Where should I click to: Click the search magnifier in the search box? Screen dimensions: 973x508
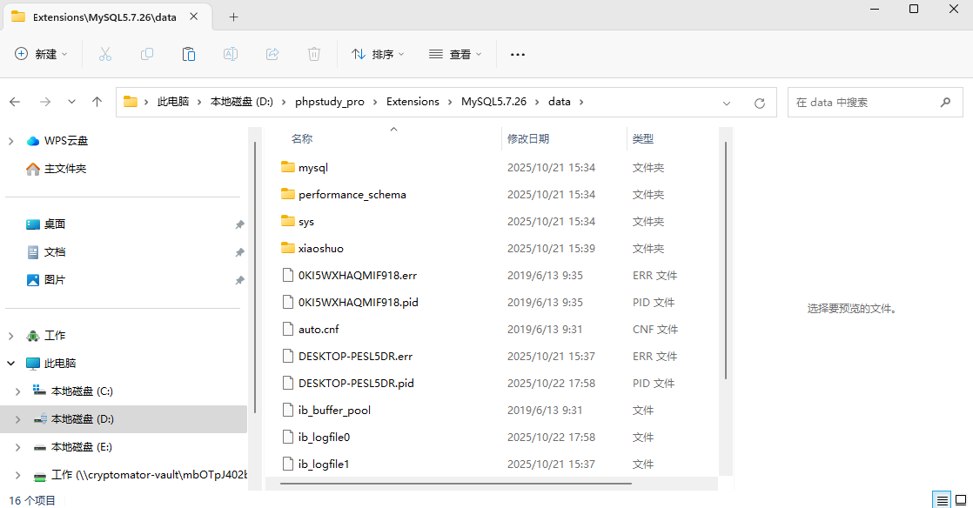point(946,102)
